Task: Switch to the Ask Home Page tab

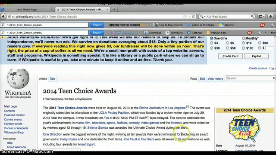Action: (x=27, y=9)
